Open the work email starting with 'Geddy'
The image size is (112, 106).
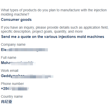click(27, 76)
